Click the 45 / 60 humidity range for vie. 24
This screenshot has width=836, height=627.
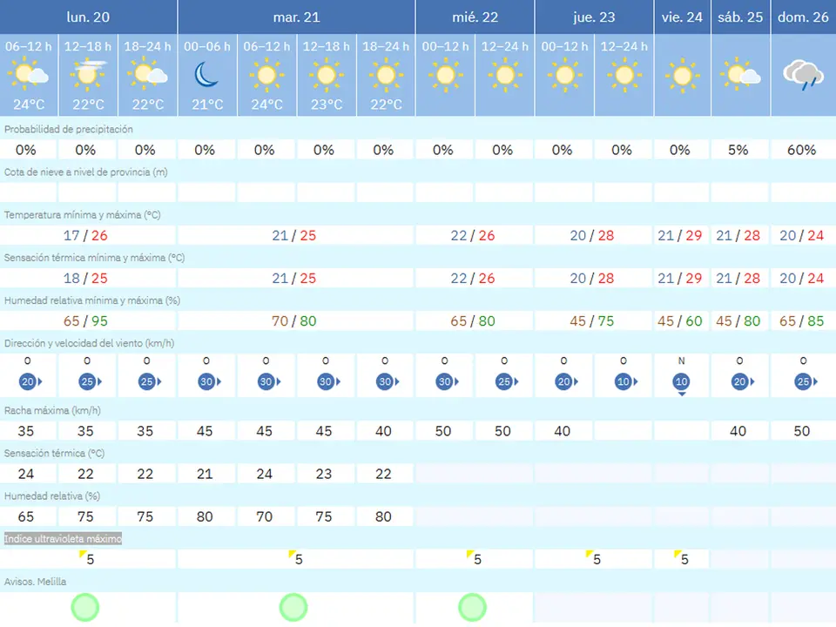pyautogui.click(x=680, y=321)
